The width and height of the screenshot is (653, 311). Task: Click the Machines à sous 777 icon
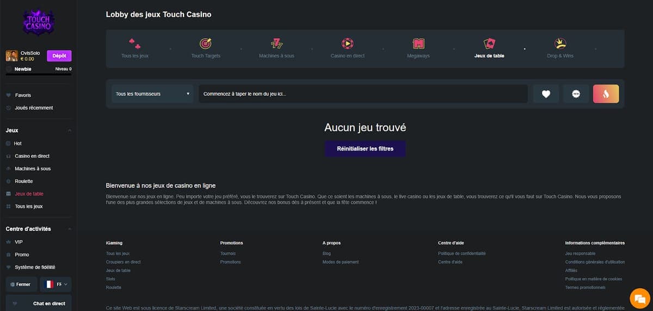pyautogui.click(x=276, y=43)
